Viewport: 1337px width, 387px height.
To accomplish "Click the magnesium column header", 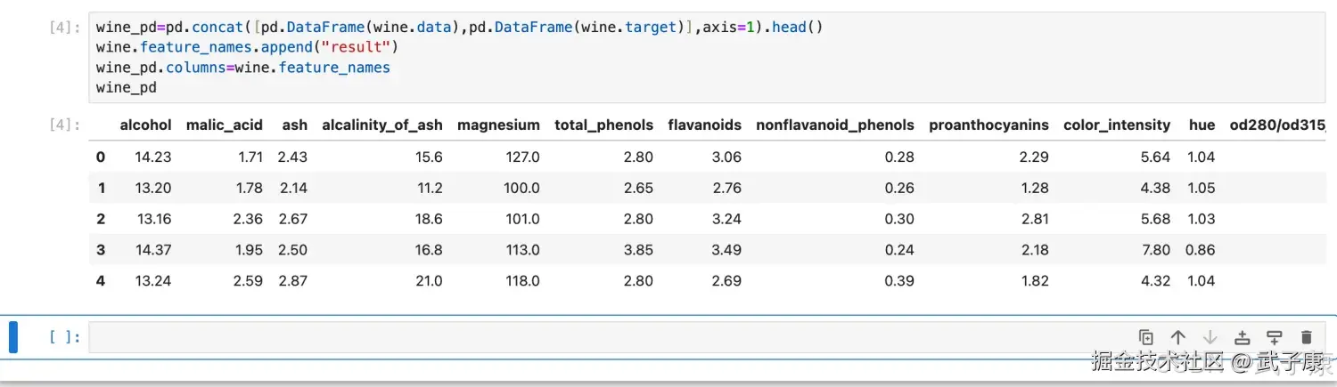I will [498, 125].
